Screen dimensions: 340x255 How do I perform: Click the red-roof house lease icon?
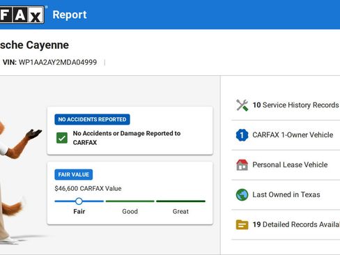point(242,165)
